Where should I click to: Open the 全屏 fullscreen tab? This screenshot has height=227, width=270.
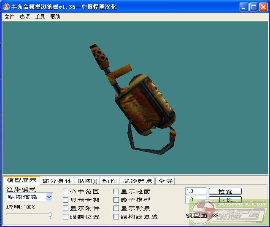tap(165, 181)
